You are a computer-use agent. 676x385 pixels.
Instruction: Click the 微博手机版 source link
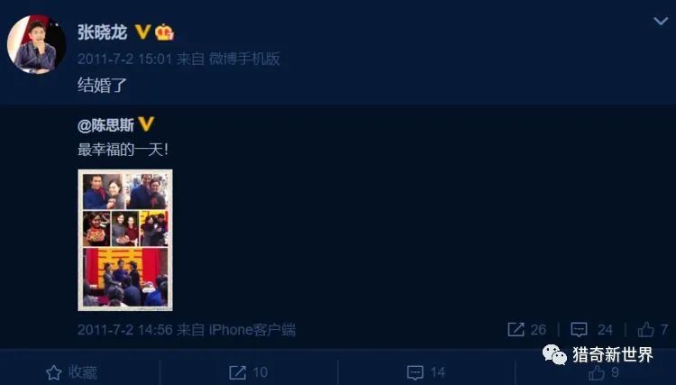tap(244, 59)
